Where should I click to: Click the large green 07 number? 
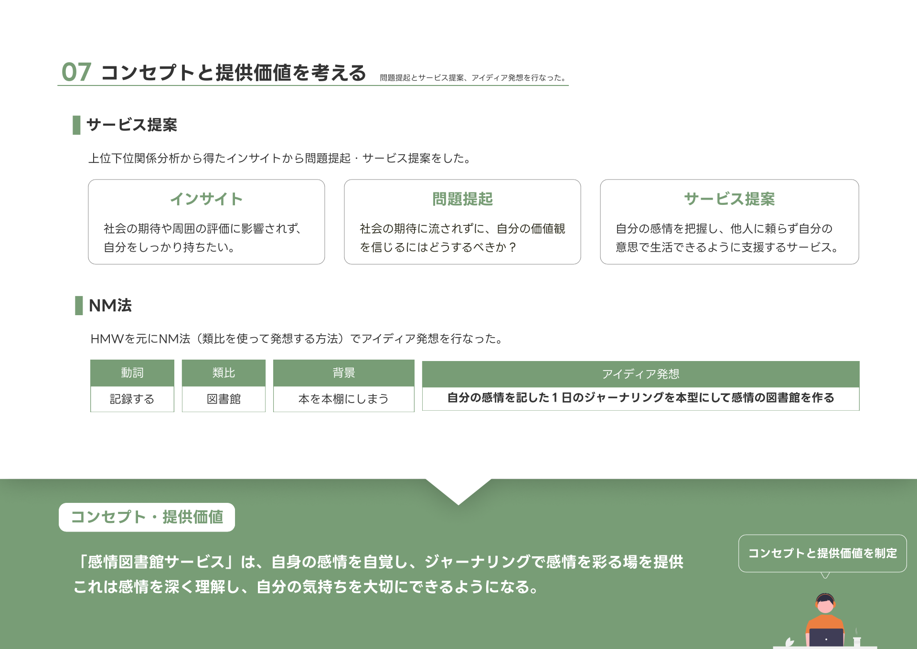(76, 73)
